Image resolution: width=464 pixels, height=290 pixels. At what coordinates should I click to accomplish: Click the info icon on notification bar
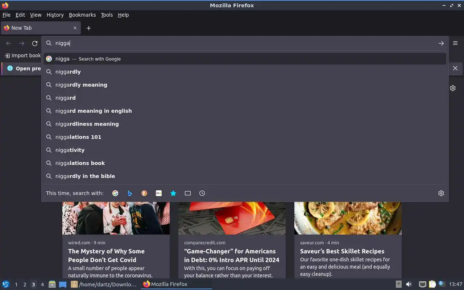[x=10, y=68]
